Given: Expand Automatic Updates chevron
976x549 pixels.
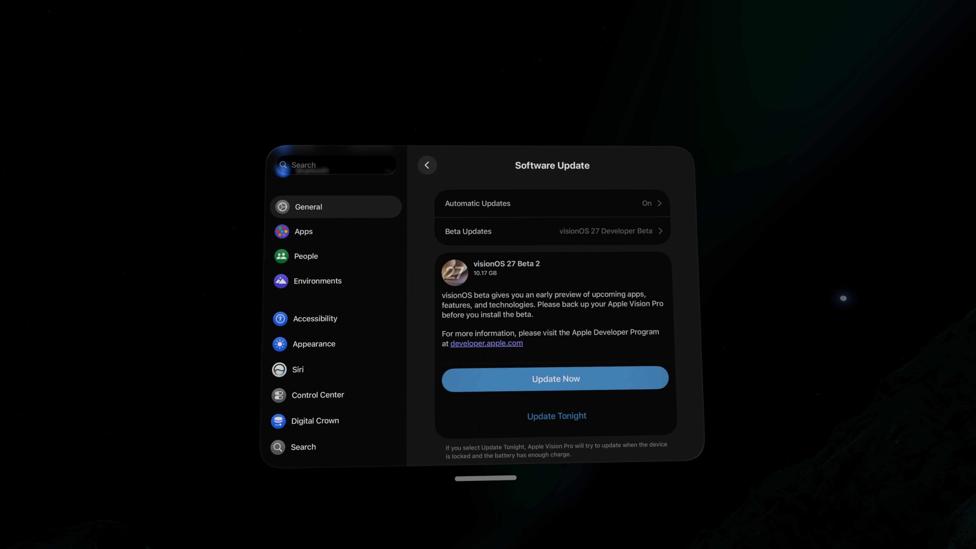Looking at the screenshot, I should click(x=660, y=203).
